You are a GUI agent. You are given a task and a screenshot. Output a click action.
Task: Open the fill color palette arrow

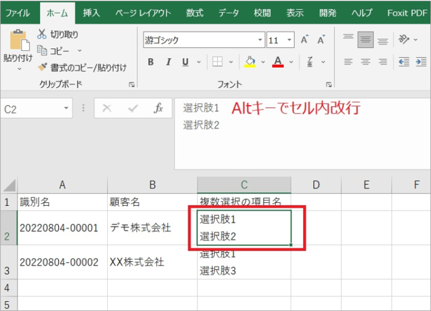263,62
